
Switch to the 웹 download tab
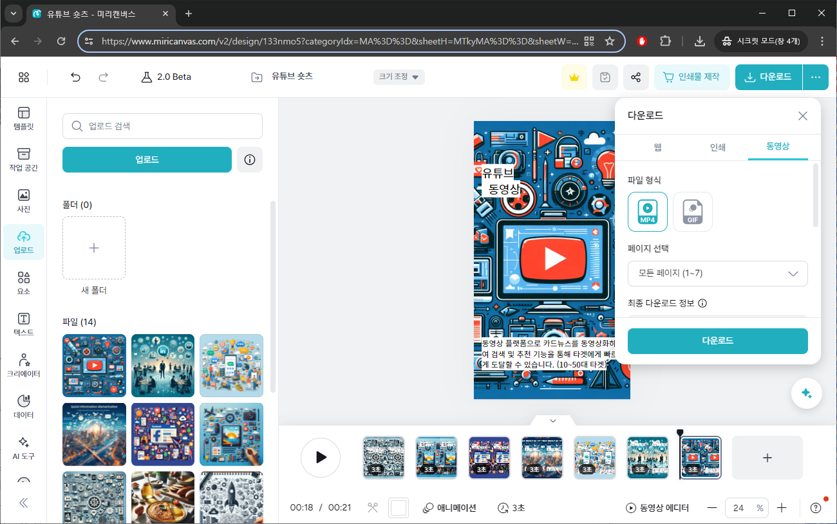(657, 147)
